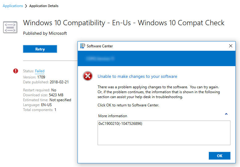Click the Total components 1 value
This screenshot has width=240, height=167.
tap(55, 110)
